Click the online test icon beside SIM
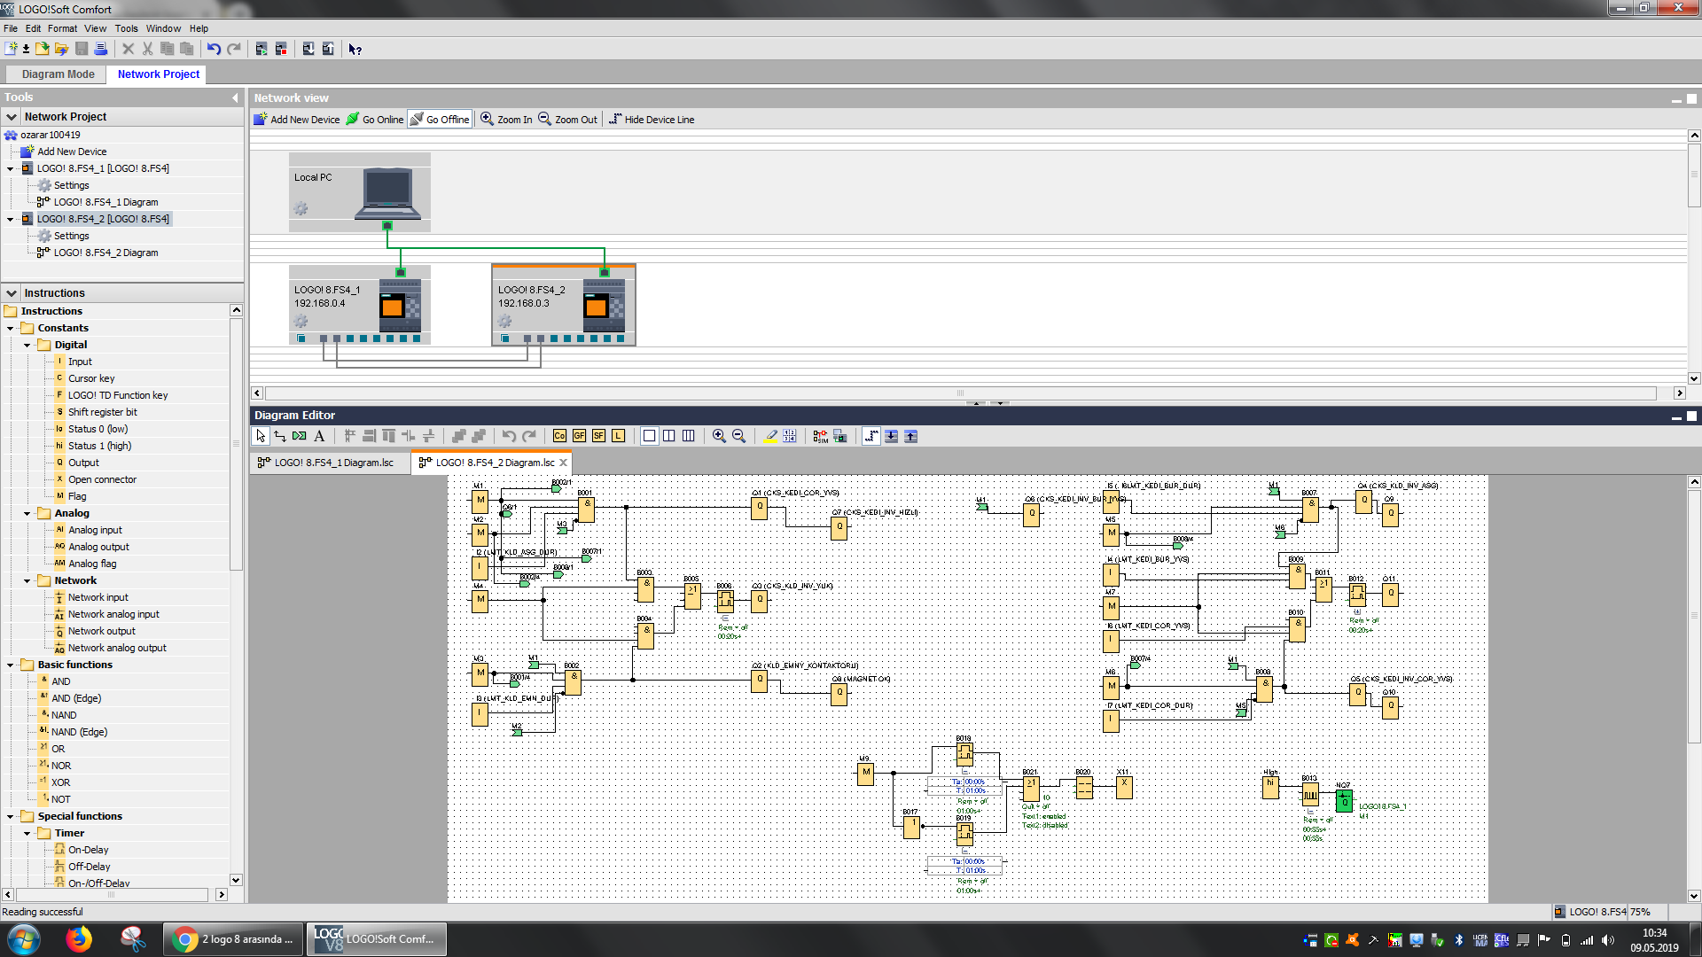Viewport: 1702px width, 957px height. (x=839, y=436)
